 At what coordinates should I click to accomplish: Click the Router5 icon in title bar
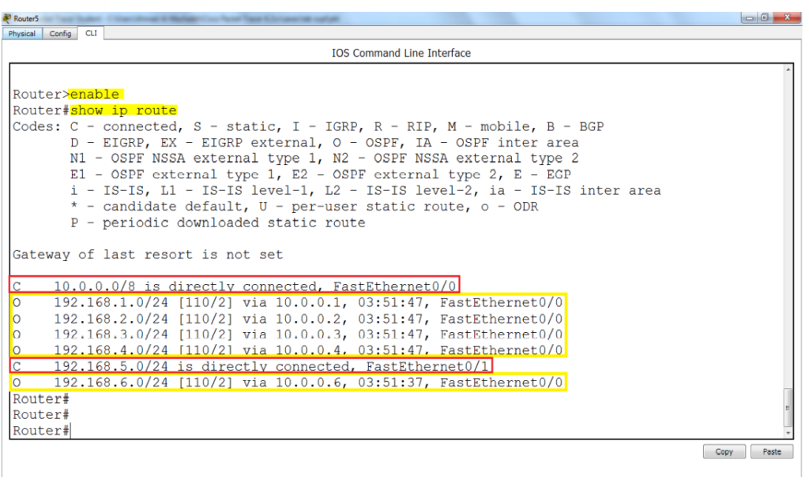click(6, 19)
